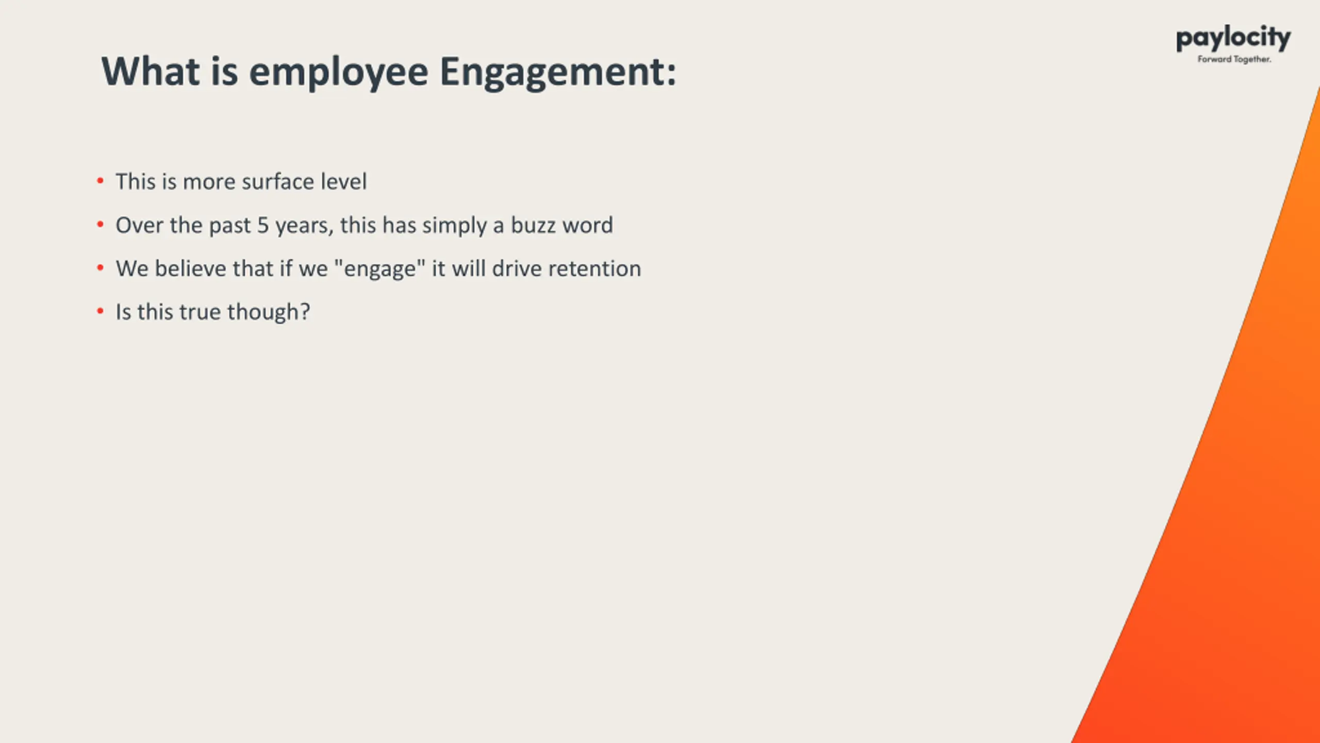Click the bullet 'This is more surface level'
Viewport: 1320px width, 743px height.
(x=241, y=182)
